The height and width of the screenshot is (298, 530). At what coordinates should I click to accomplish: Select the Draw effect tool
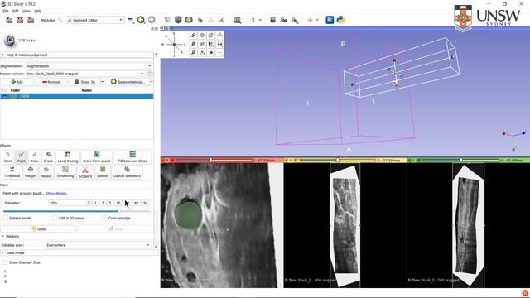[35, 157]
